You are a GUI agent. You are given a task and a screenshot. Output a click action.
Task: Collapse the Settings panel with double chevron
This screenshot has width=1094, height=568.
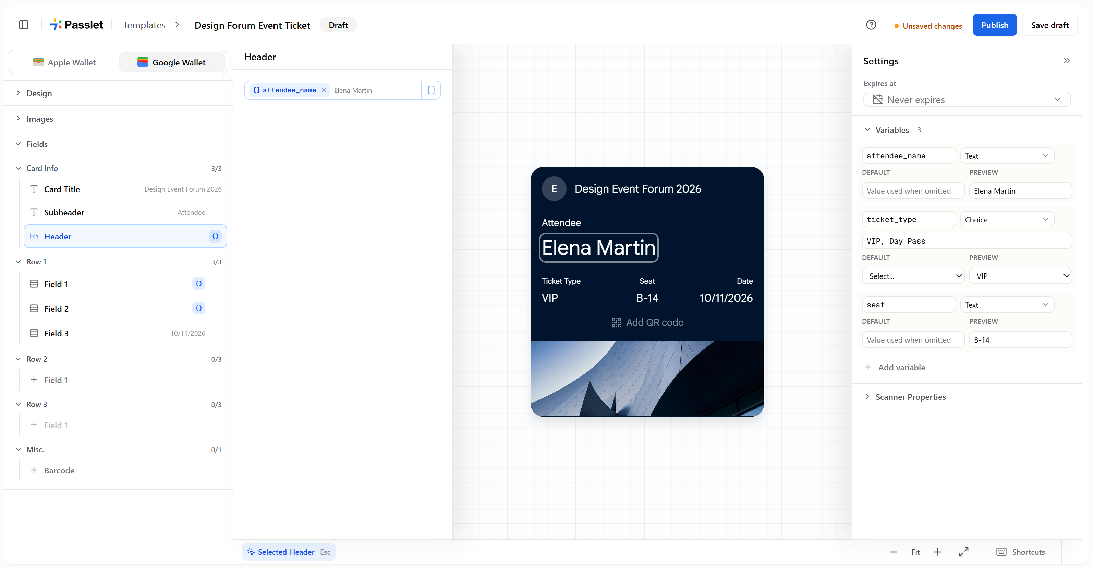click(1066, 61)
